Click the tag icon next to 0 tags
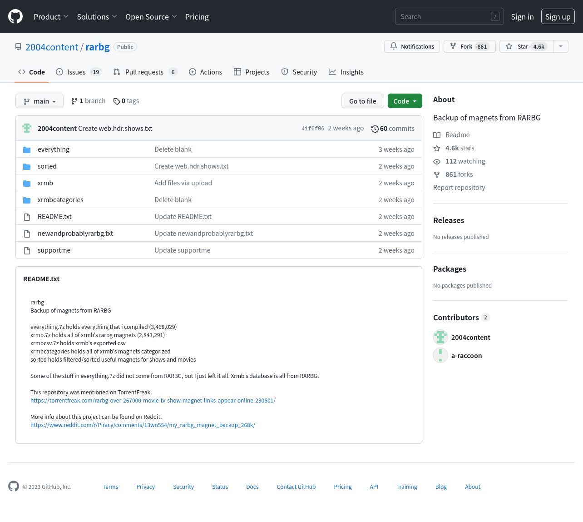 pyautogui.click(x=117, y=101)
